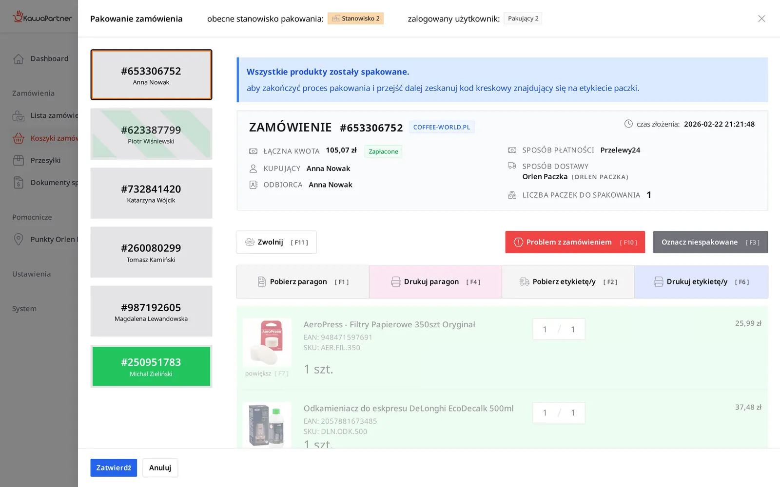Click the Koszyki zamówień basket icon

[19, 138]
